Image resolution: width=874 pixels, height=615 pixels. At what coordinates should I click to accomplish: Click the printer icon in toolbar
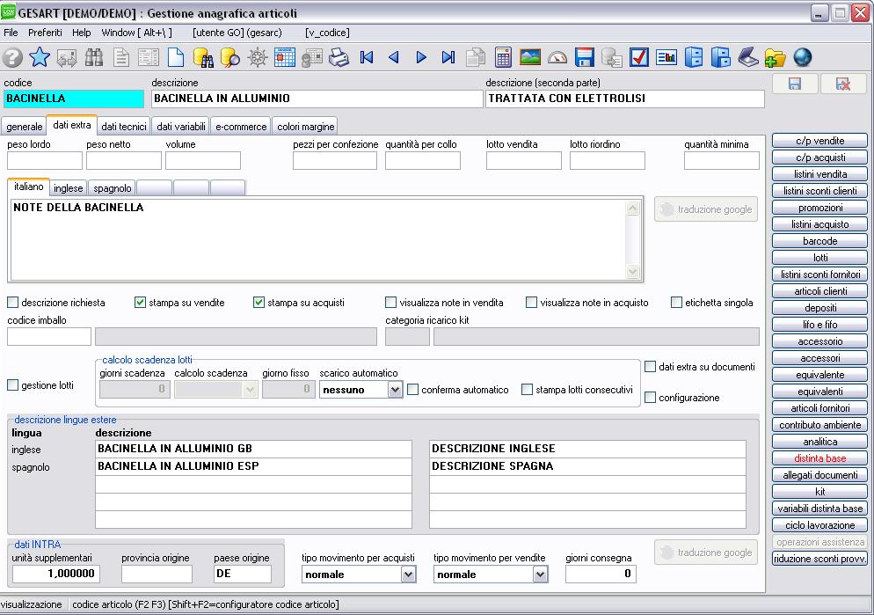pos(339,58)
